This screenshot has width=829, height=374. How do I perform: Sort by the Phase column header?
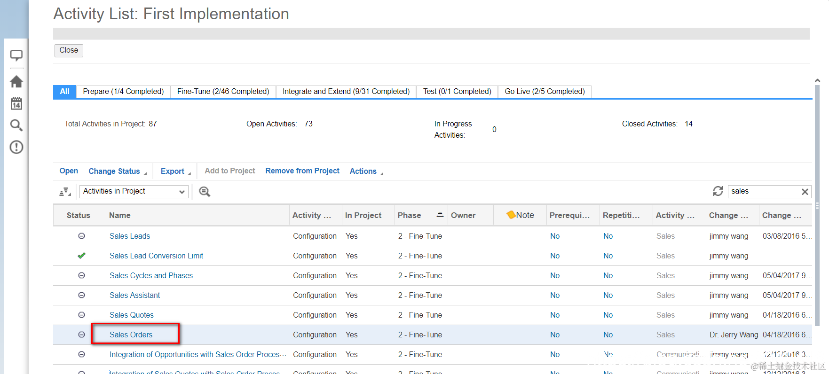(x=410, y=215)
